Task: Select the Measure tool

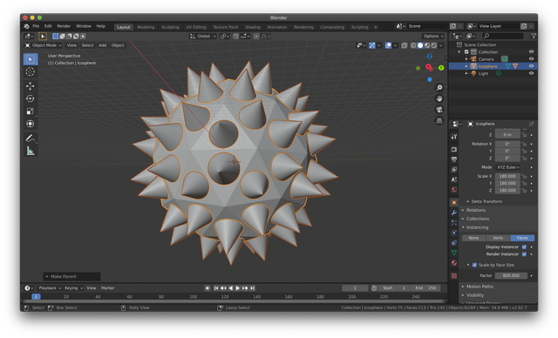Action: tap(31, 151)
